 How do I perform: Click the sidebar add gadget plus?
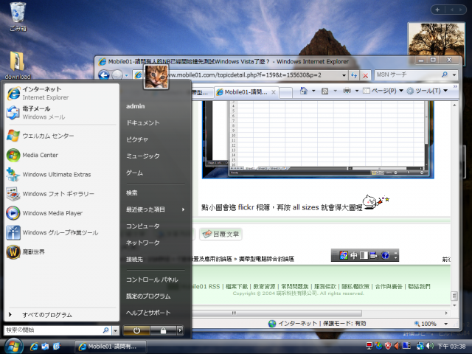[x=437, y=10]
